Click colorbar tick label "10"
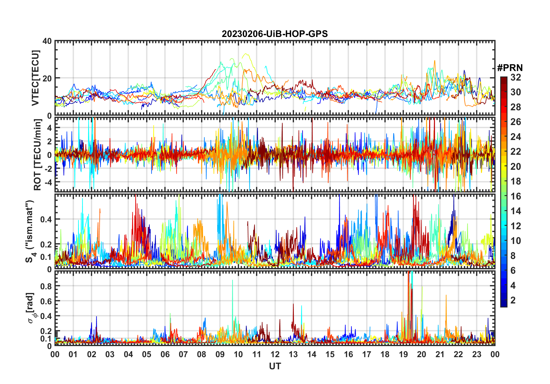This screenshot has height=384, width=550. [516, 241]
